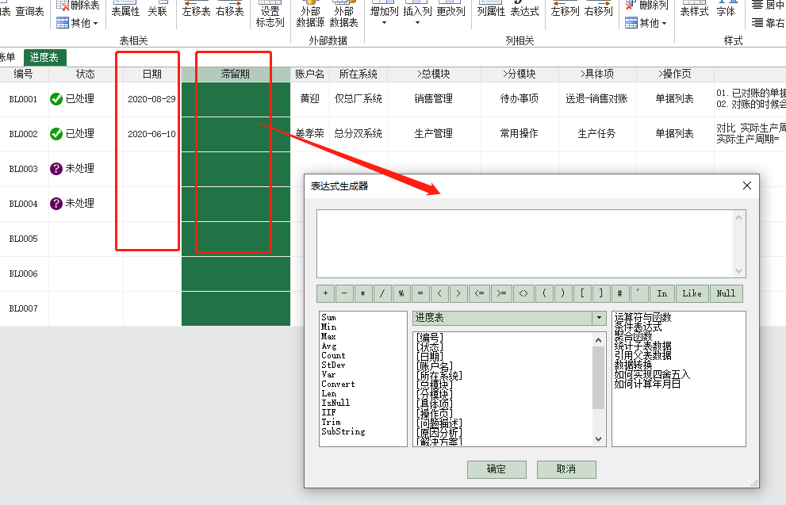Click into the expression text area
The image size is (786, 505).
tap(527, 243)
